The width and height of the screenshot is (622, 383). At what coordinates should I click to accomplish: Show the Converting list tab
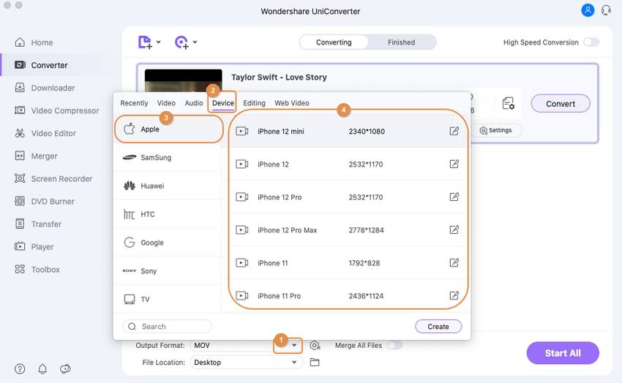point(334,42)
